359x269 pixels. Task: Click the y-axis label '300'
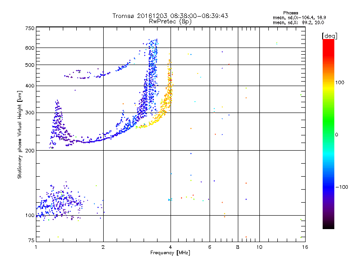[x=30, y=113]
